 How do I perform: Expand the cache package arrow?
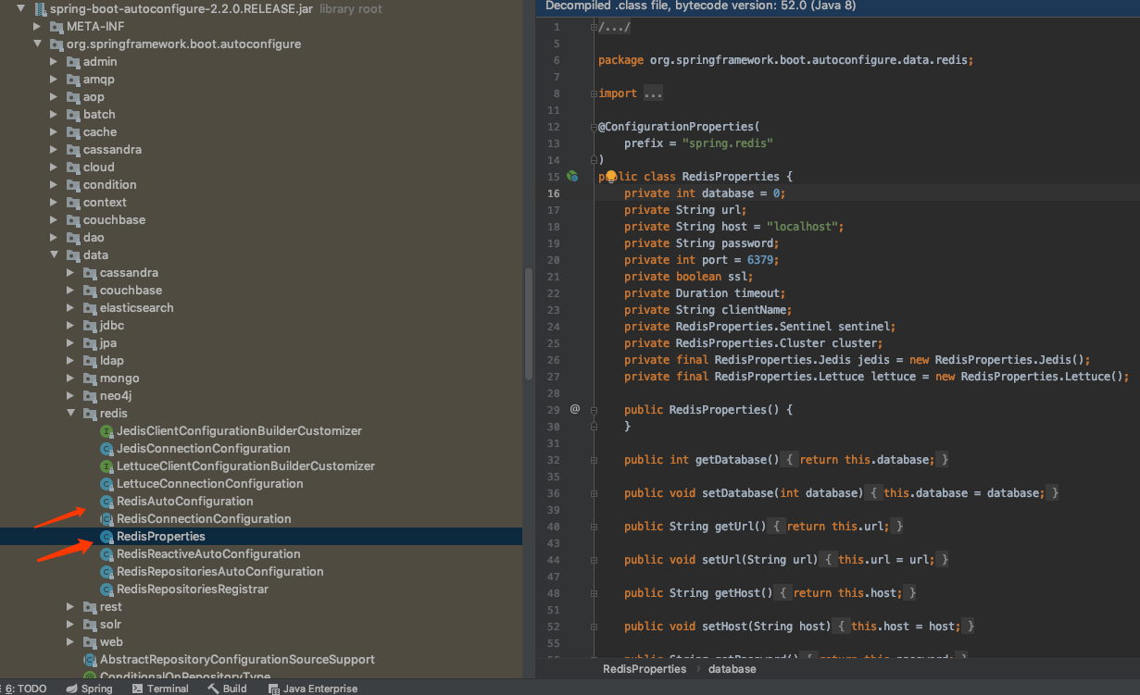55,131
